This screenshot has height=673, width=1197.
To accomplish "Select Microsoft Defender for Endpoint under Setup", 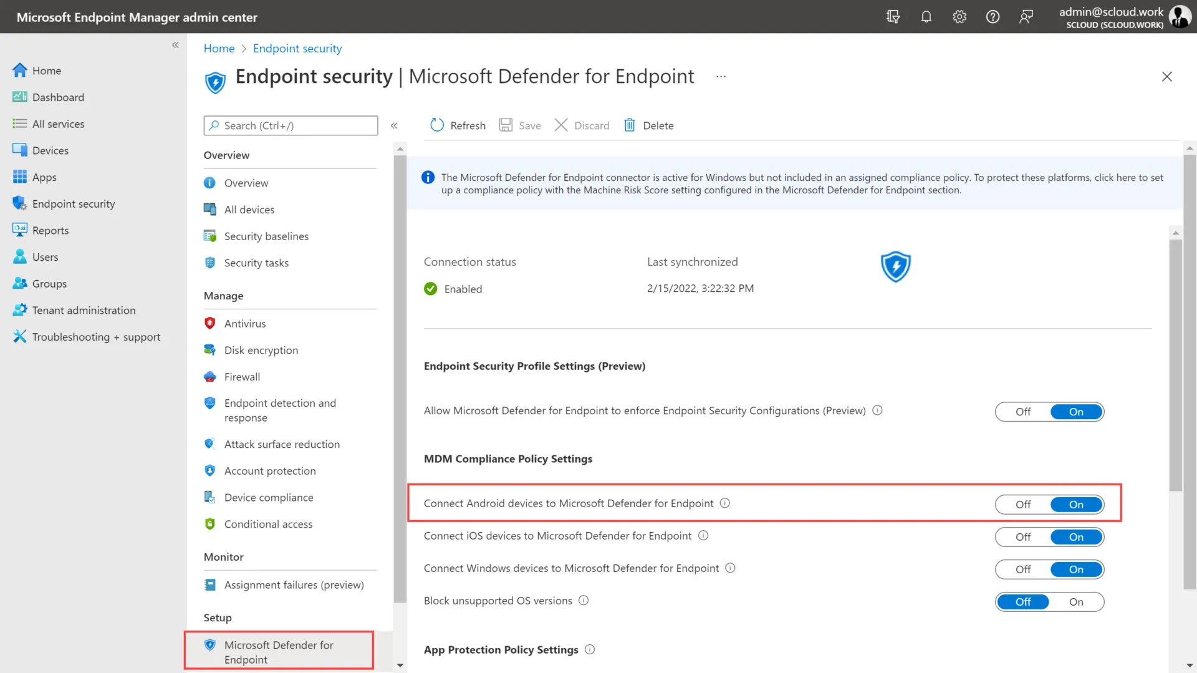I will (279, 652).
